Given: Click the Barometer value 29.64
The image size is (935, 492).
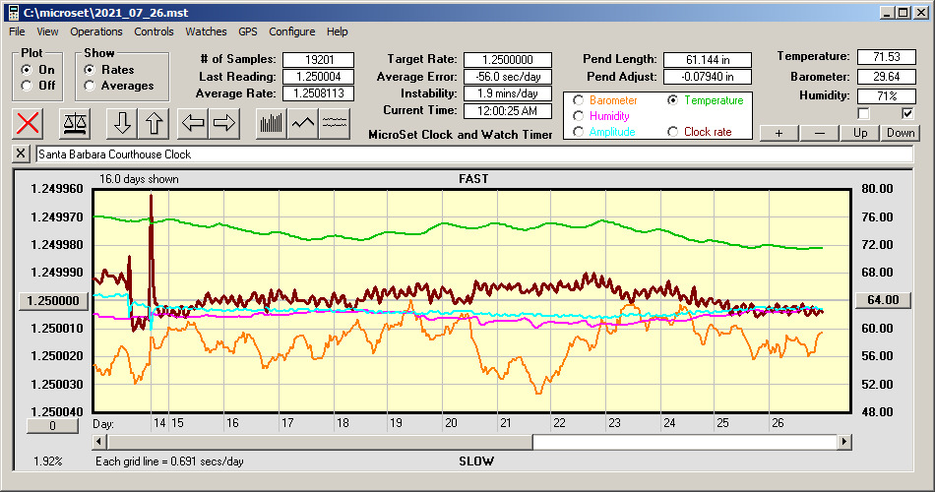Looking at the screenshot, I should (887, 77).
